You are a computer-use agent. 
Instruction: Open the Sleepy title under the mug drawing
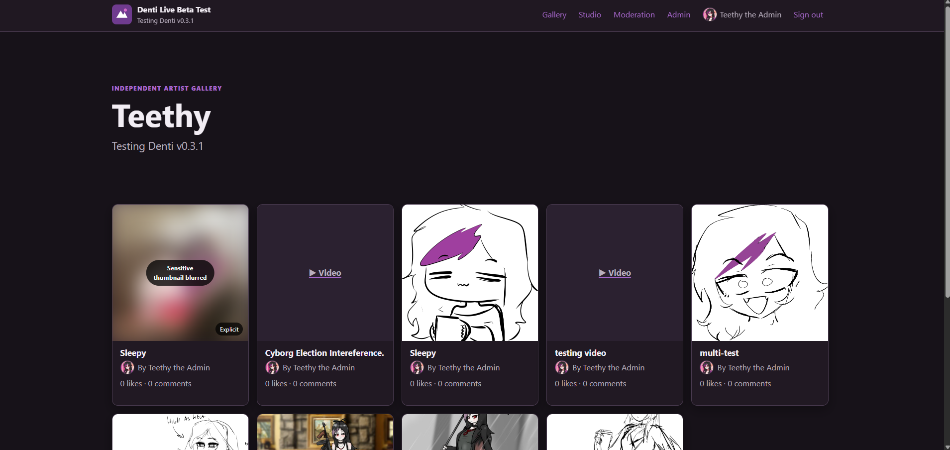tap(423, 353)
